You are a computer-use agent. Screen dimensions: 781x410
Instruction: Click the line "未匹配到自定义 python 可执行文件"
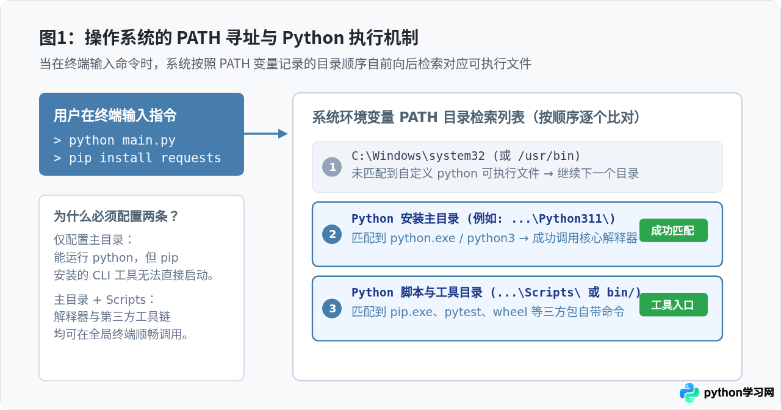(x=445, y=173)
